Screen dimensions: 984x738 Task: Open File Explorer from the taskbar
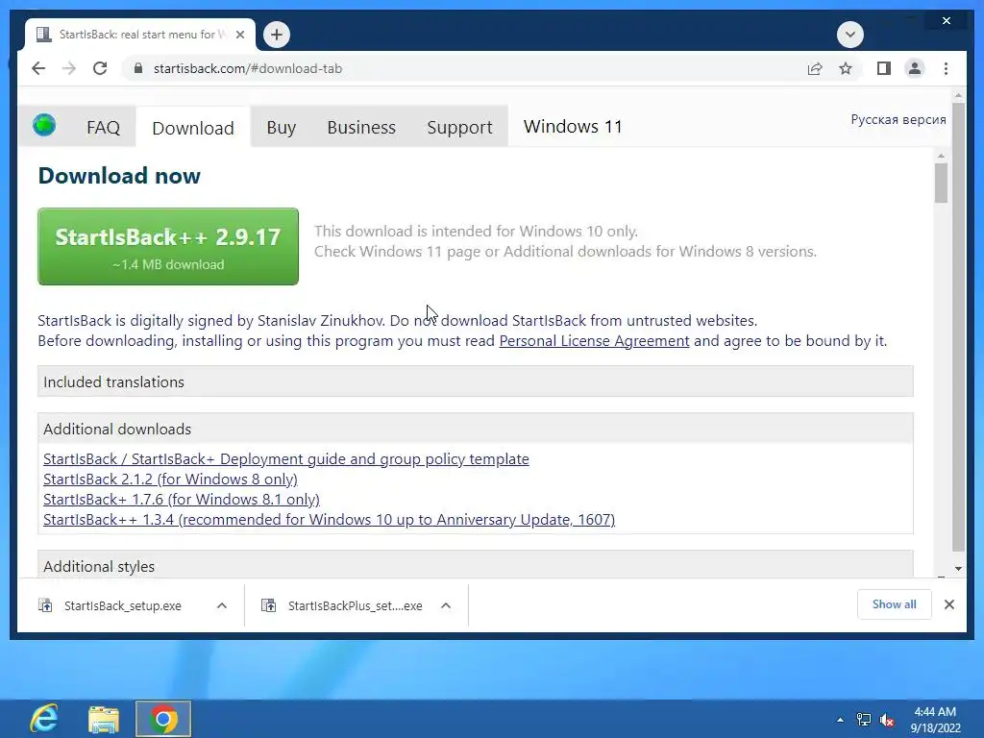(103, 719)
